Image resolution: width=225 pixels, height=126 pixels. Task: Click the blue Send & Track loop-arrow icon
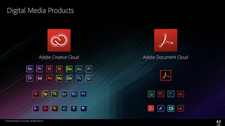(x=171, y=94)
